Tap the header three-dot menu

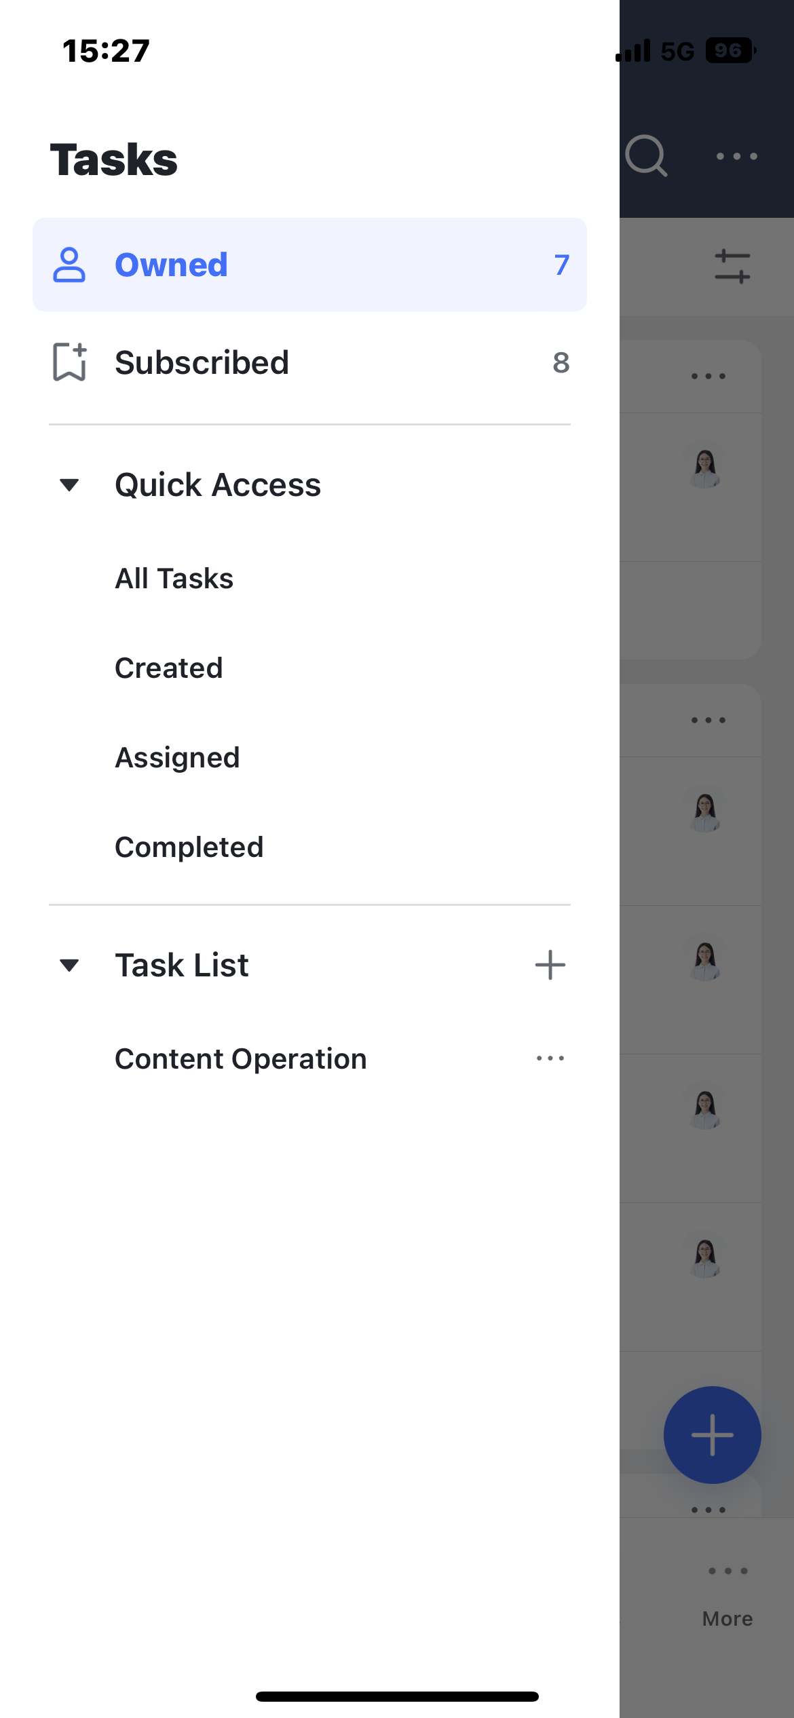tap(736, 156)
